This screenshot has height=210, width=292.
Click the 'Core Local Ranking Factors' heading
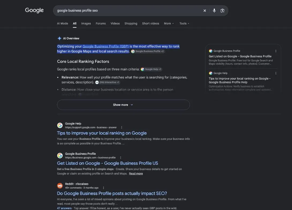tap(83, 62)
